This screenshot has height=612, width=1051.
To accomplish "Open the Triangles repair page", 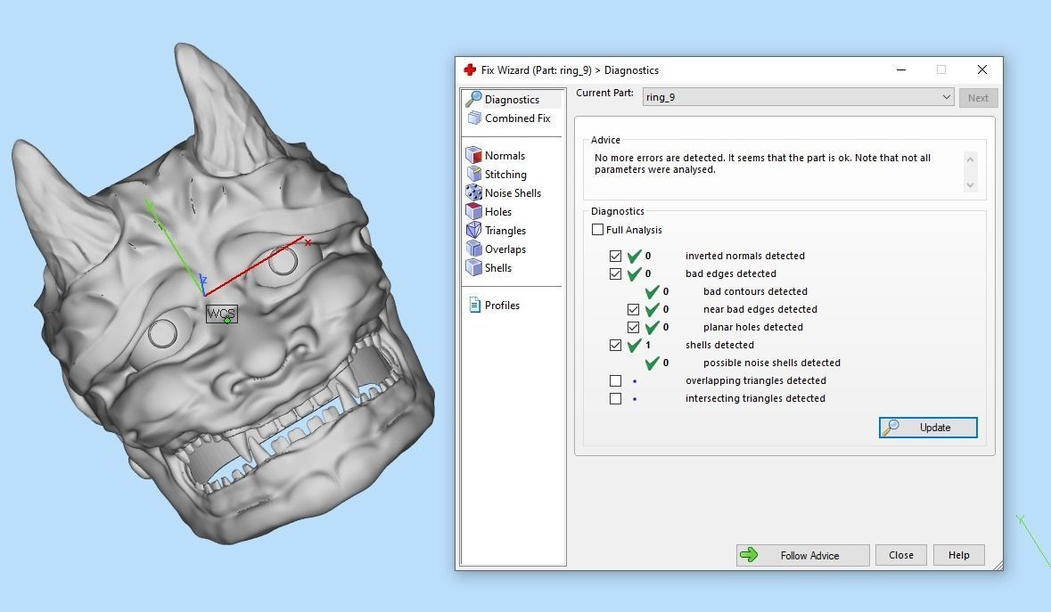I will 505,231.
